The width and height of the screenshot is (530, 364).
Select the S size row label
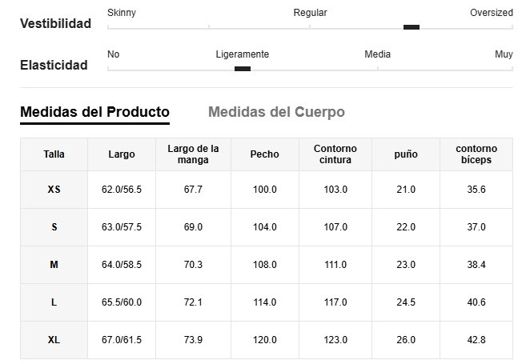[54, 227]
